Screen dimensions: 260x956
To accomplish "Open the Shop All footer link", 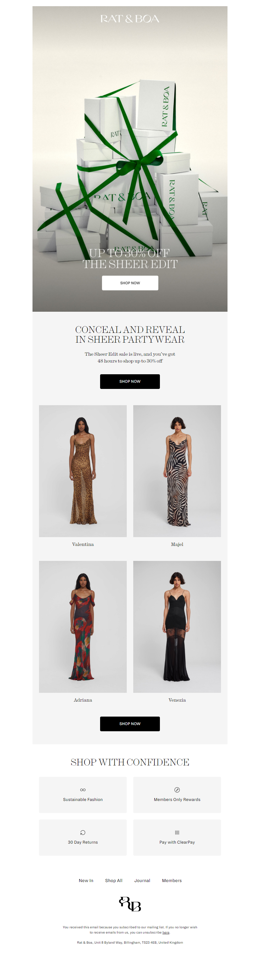I will 114,880.
